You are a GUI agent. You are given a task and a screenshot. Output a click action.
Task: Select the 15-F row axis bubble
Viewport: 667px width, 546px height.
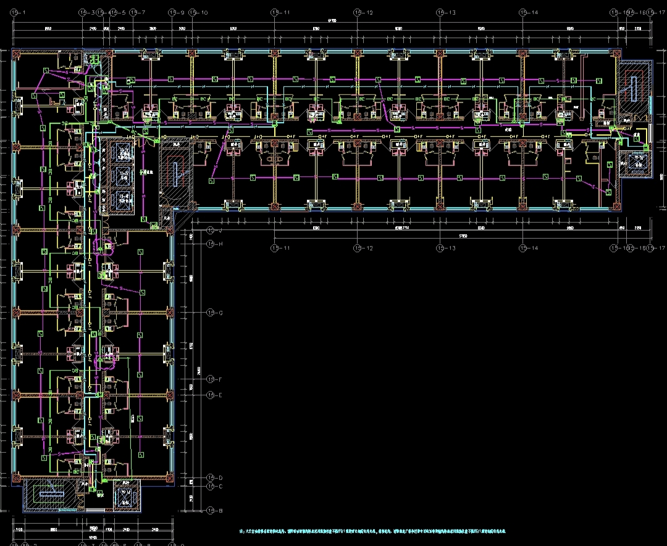pos(211,379)
